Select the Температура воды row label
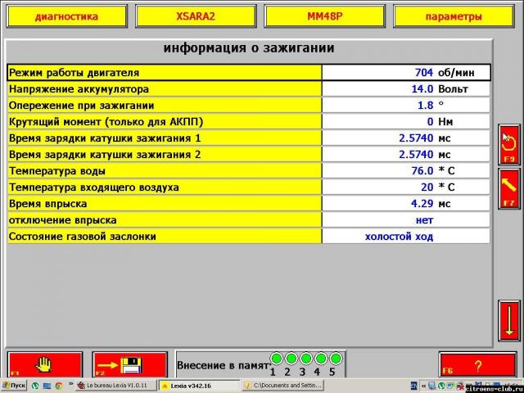Viewport: 524px width, 393px height. tap(164, 171)
